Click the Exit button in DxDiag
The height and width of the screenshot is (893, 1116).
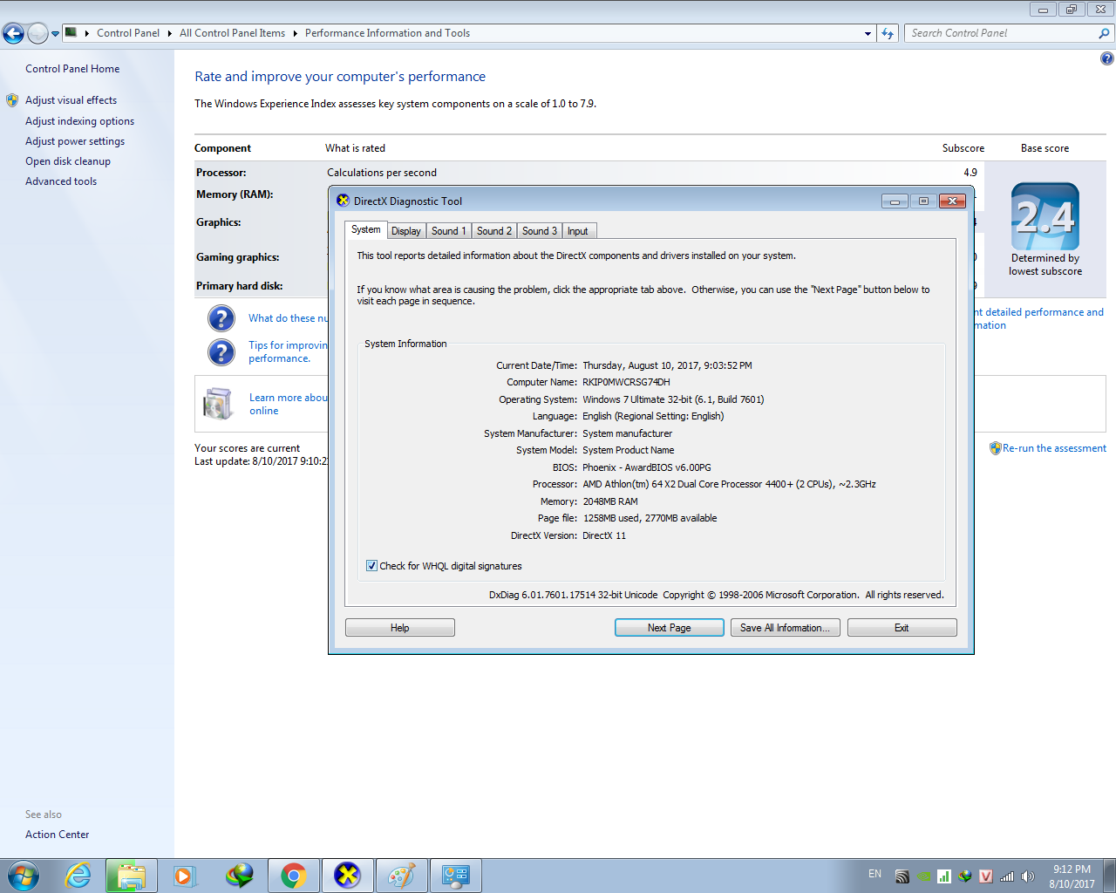click(x=902, y=628)
